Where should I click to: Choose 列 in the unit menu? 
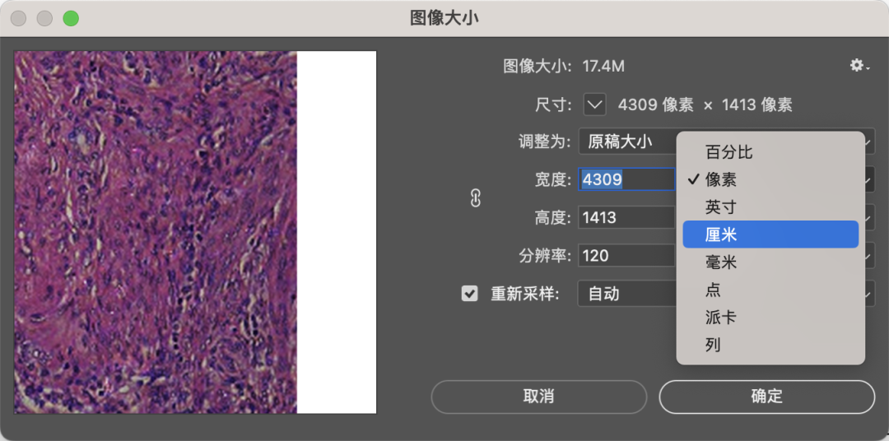point(770,345)
